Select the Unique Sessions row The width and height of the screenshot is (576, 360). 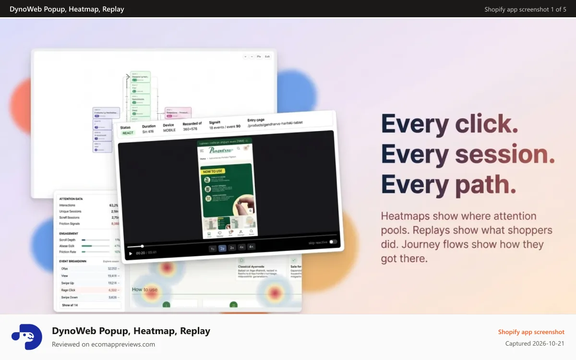pyautogui.click(x=89, y=211)
